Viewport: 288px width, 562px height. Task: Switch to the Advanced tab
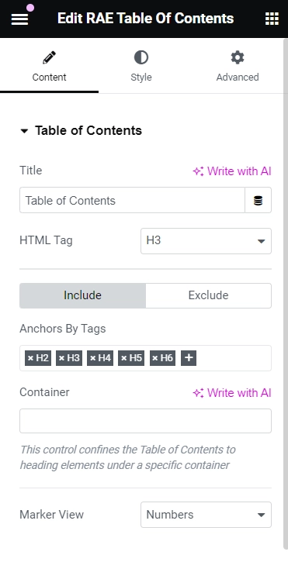click(x=238, y=67)
